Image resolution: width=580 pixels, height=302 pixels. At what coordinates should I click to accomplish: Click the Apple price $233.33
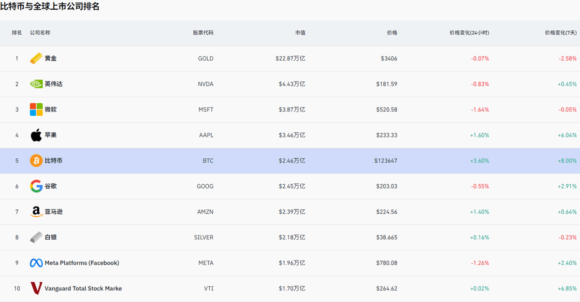[x=387, y=135]
